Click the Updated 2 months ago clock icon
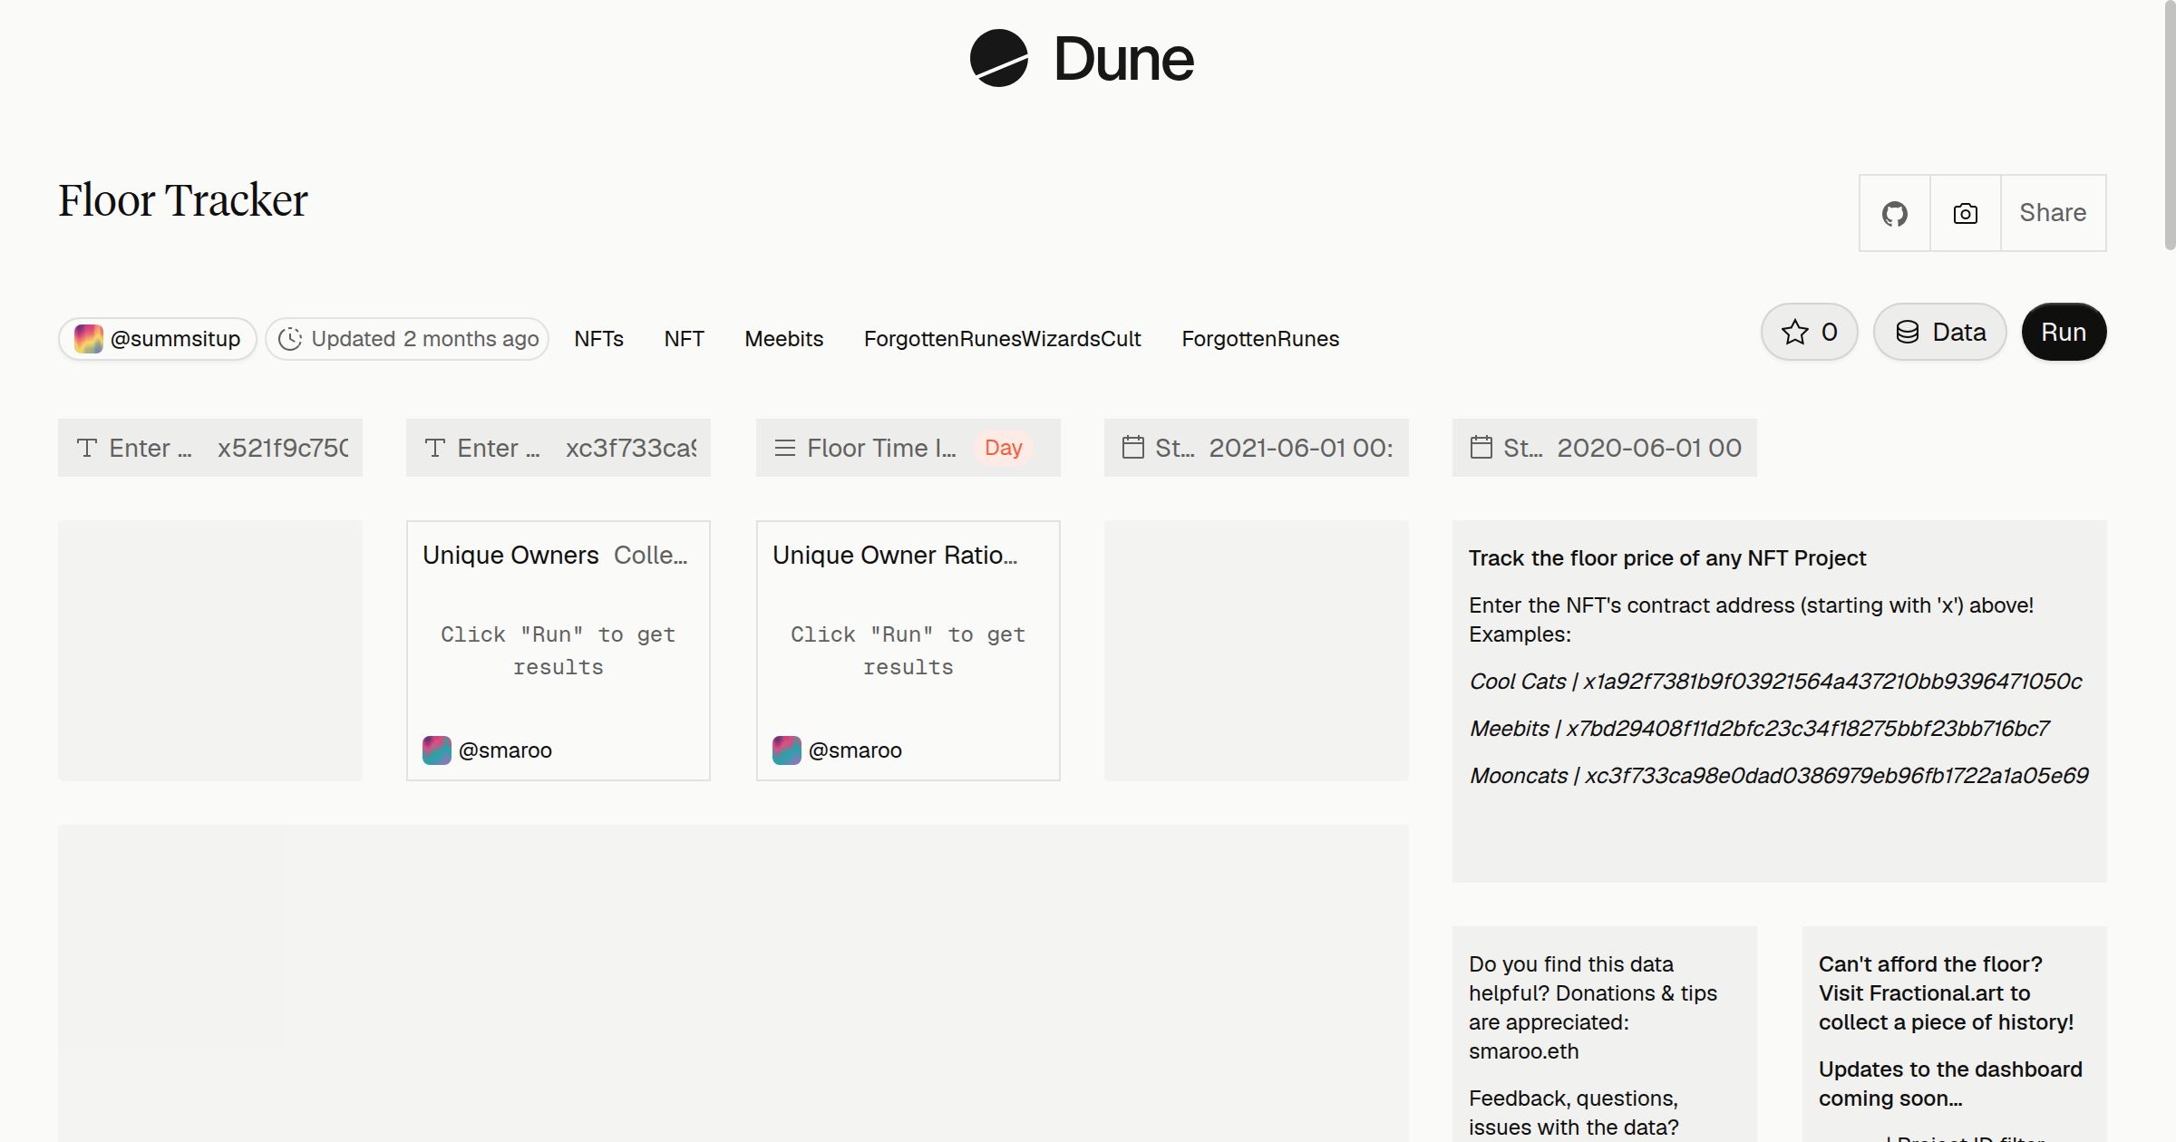Viewport: 2176px width, 1142px height. tap(289, 339)
